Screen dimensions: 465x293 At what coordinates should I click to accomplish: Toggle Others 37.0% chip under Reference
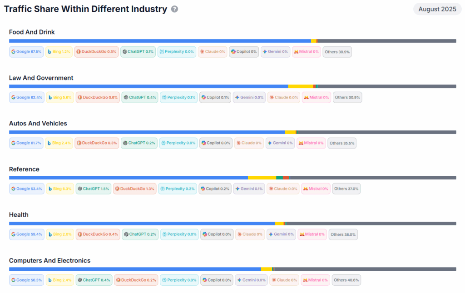point(346,189)
